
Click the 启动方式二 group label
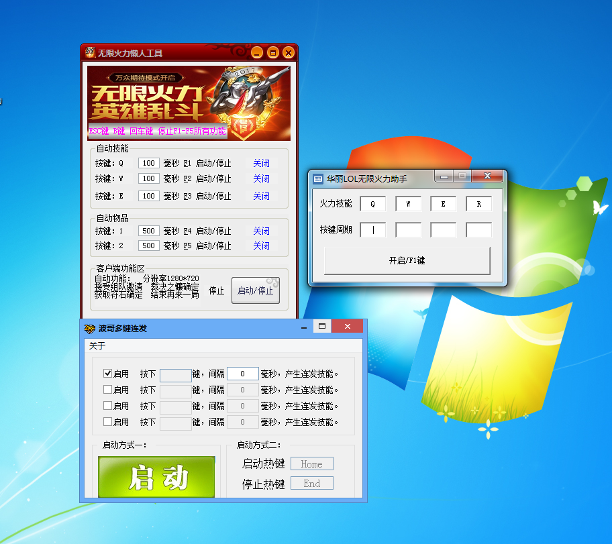tap(259, 445)
